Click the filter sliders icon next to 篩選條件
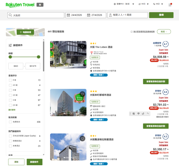 tap(10, 45)
